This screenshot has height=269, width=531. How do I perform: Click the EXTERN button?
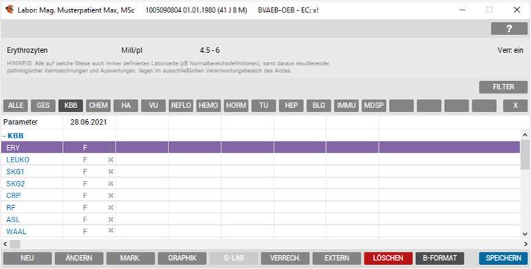336,258
